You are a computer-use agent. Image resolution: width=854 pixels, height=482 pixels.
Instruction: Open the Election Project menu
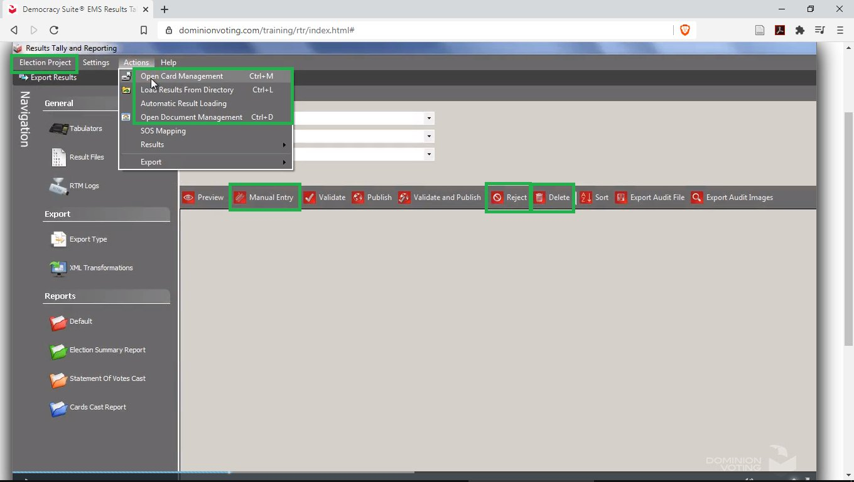45,63
